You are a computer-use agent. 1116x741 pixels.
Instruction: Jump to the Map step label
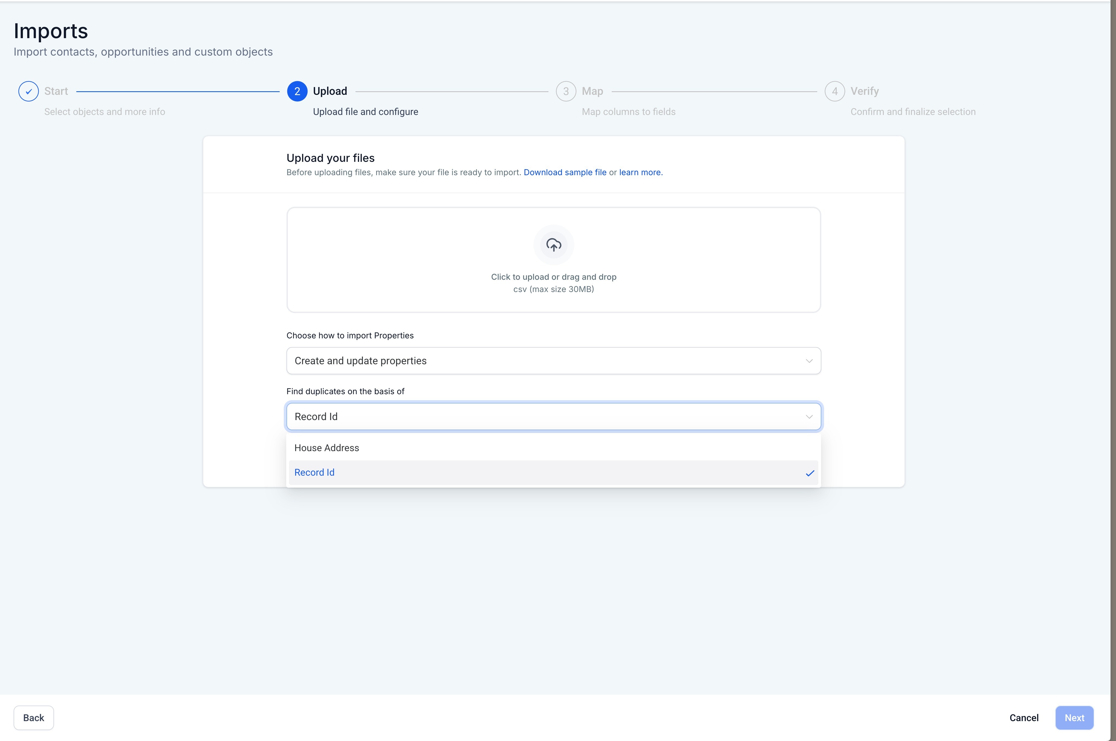click(592, 91)
